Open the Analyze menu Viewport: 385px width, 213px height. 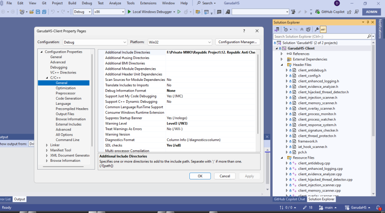(115, 3)
